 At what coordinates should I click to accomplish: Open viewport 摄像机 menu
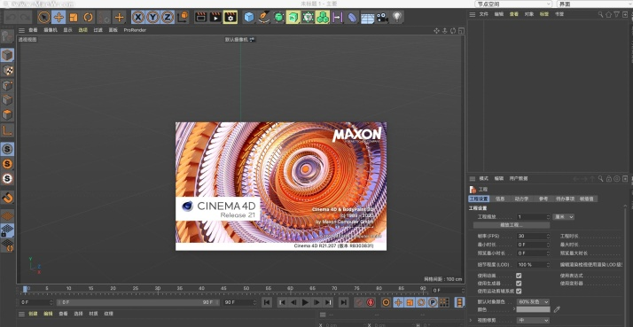[51, 30]
